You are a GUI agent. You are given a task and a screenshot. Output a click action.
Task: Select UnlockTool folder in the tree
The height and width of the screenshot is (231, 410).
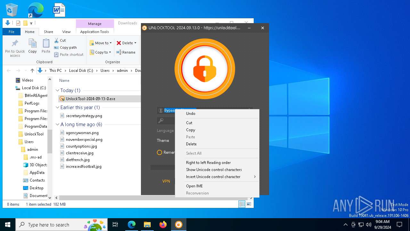click(34, 134)
